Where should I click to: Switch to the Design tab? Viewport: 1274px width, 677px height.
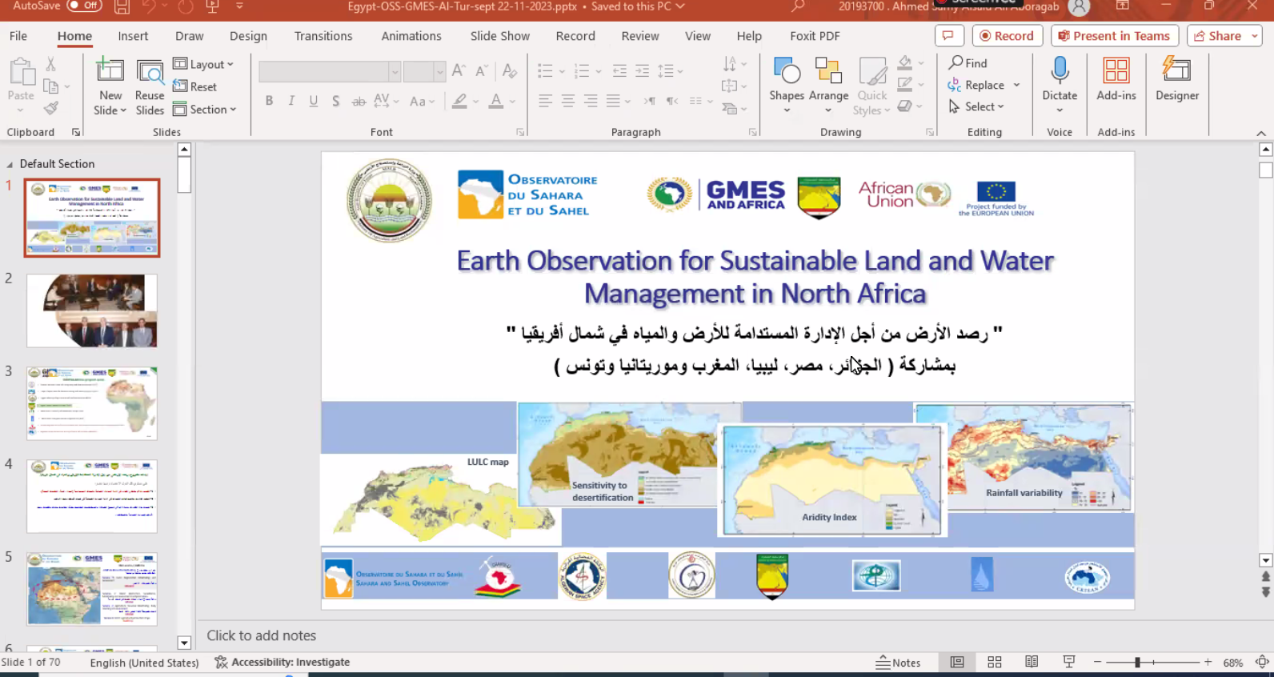pyautogui.click(x=248, y=36)
